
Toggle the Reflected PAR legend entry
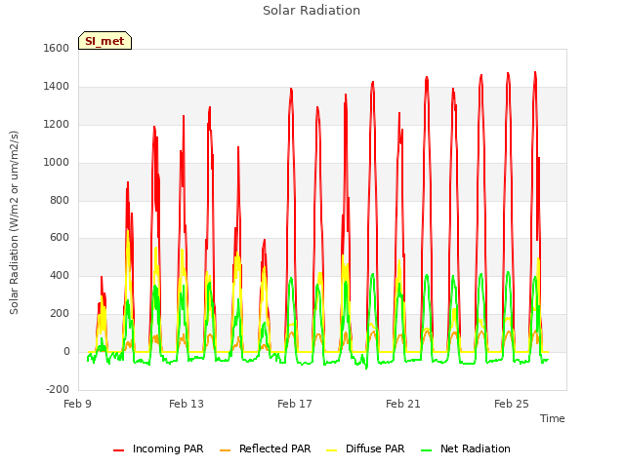click(x=265, y=448)
